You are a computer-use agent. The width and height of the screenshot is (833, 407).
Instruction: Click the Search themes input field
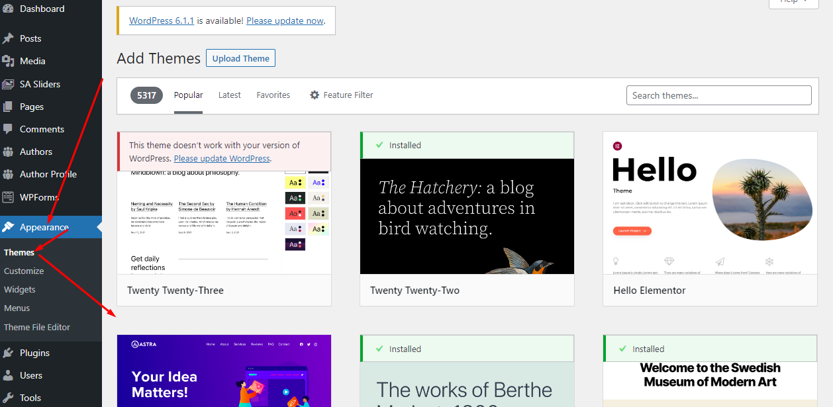[718, 95]
